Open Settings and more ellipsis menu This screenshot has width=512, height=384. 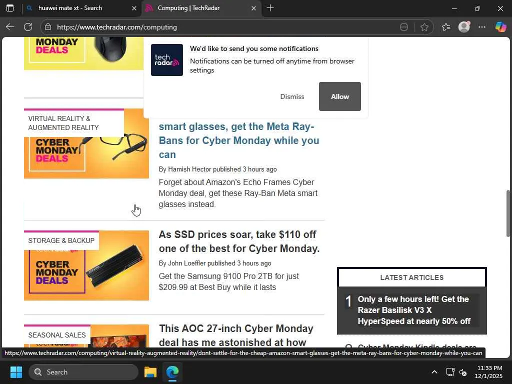coord(481,27)
